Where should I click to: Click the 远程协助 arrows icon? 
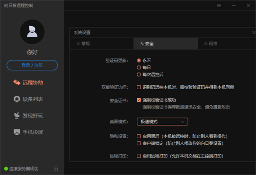pos(17,83)
